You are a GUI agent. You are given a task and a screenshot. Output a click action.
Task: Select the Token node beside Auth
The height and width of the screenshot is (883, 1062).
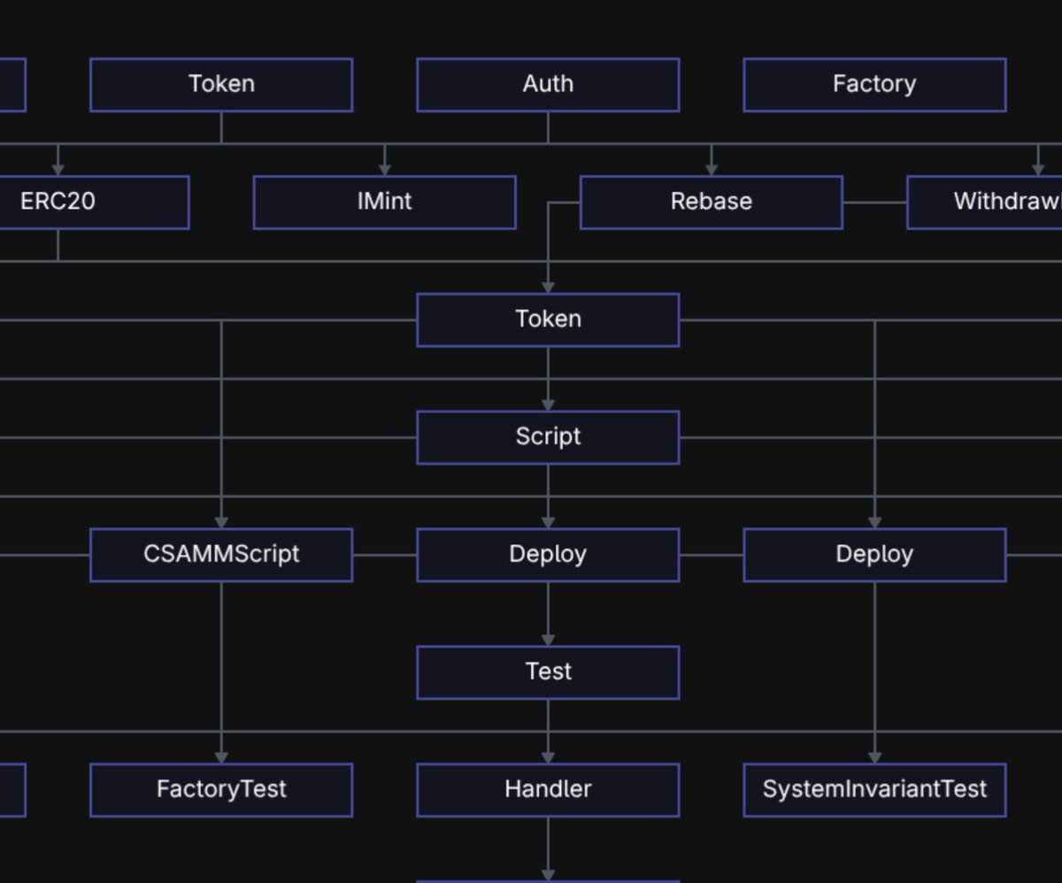221,85
